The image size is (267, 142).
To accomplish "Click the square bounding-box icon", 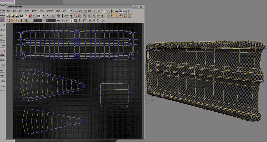I will [99, 11].
